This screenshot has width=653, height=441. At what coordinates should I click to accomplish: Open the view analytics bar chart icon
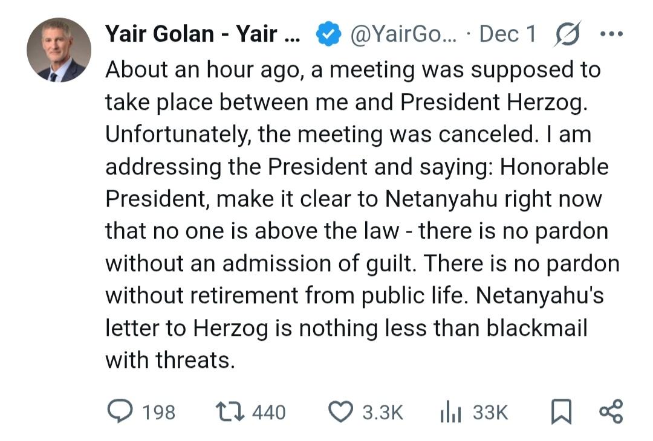(x=450, y=412)
